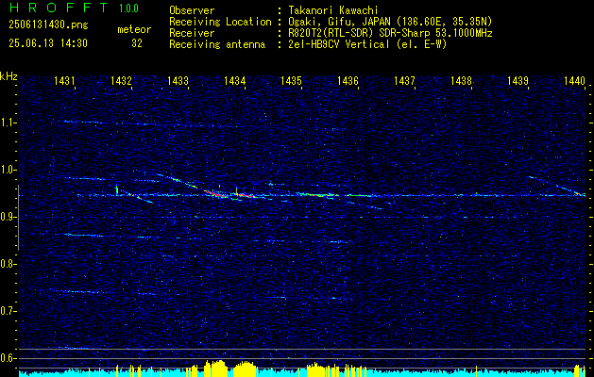Click the 1439 time marker
This screenshot has height=377, width=594.
click(518, 80)
